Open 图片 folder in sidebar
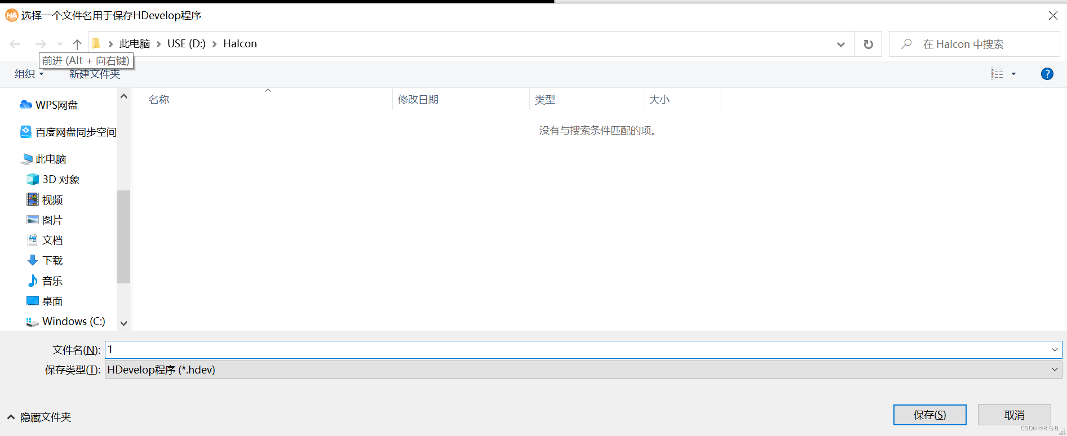Viewport: 1067px width, 436px height. [45, 220]
